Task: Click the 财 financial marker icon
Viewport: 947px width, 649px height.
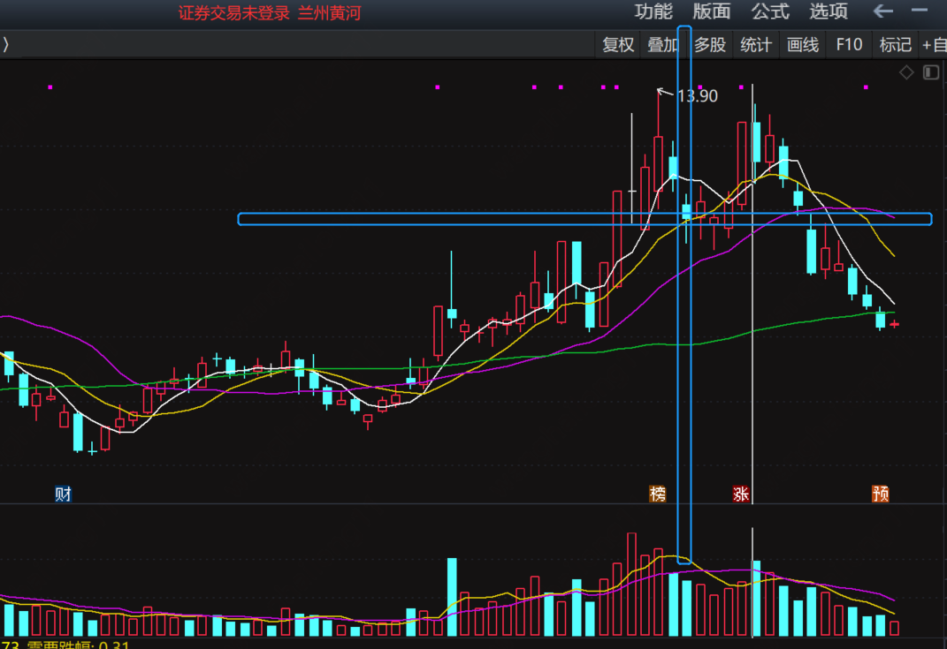Action: [64, 494]
